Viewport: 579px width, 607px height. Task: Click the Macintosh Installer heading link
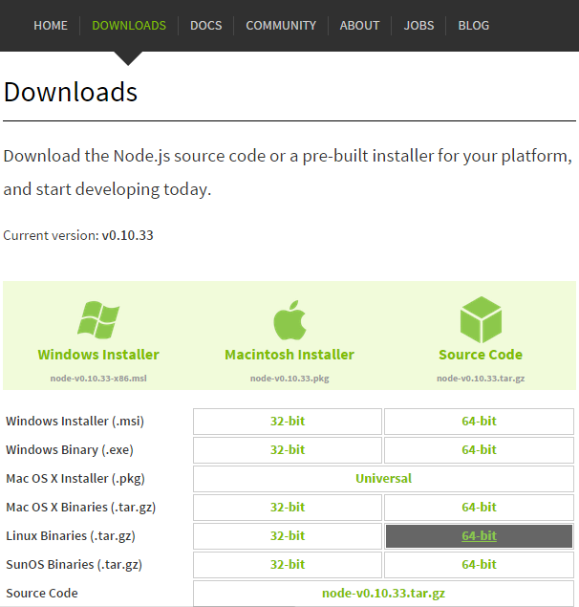[289, 355]
